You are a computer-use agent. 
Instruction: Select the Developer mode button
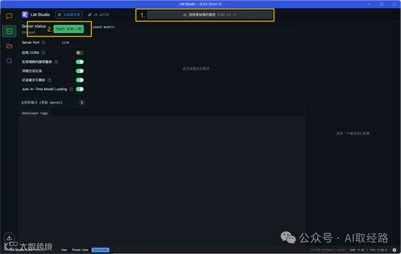pyautogui.click(x=100, y=250)
